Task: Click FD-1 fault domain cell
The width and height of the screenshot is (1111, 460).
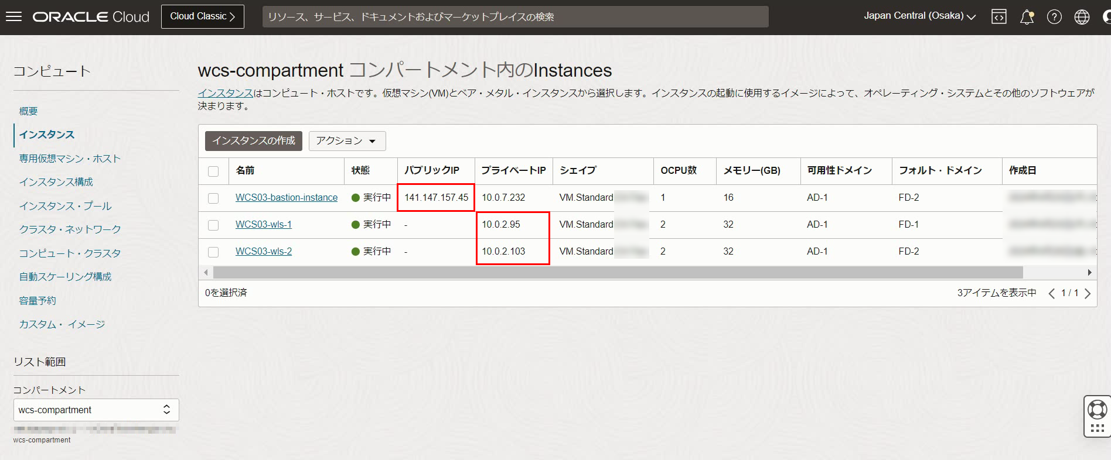Action: [909, 225]
